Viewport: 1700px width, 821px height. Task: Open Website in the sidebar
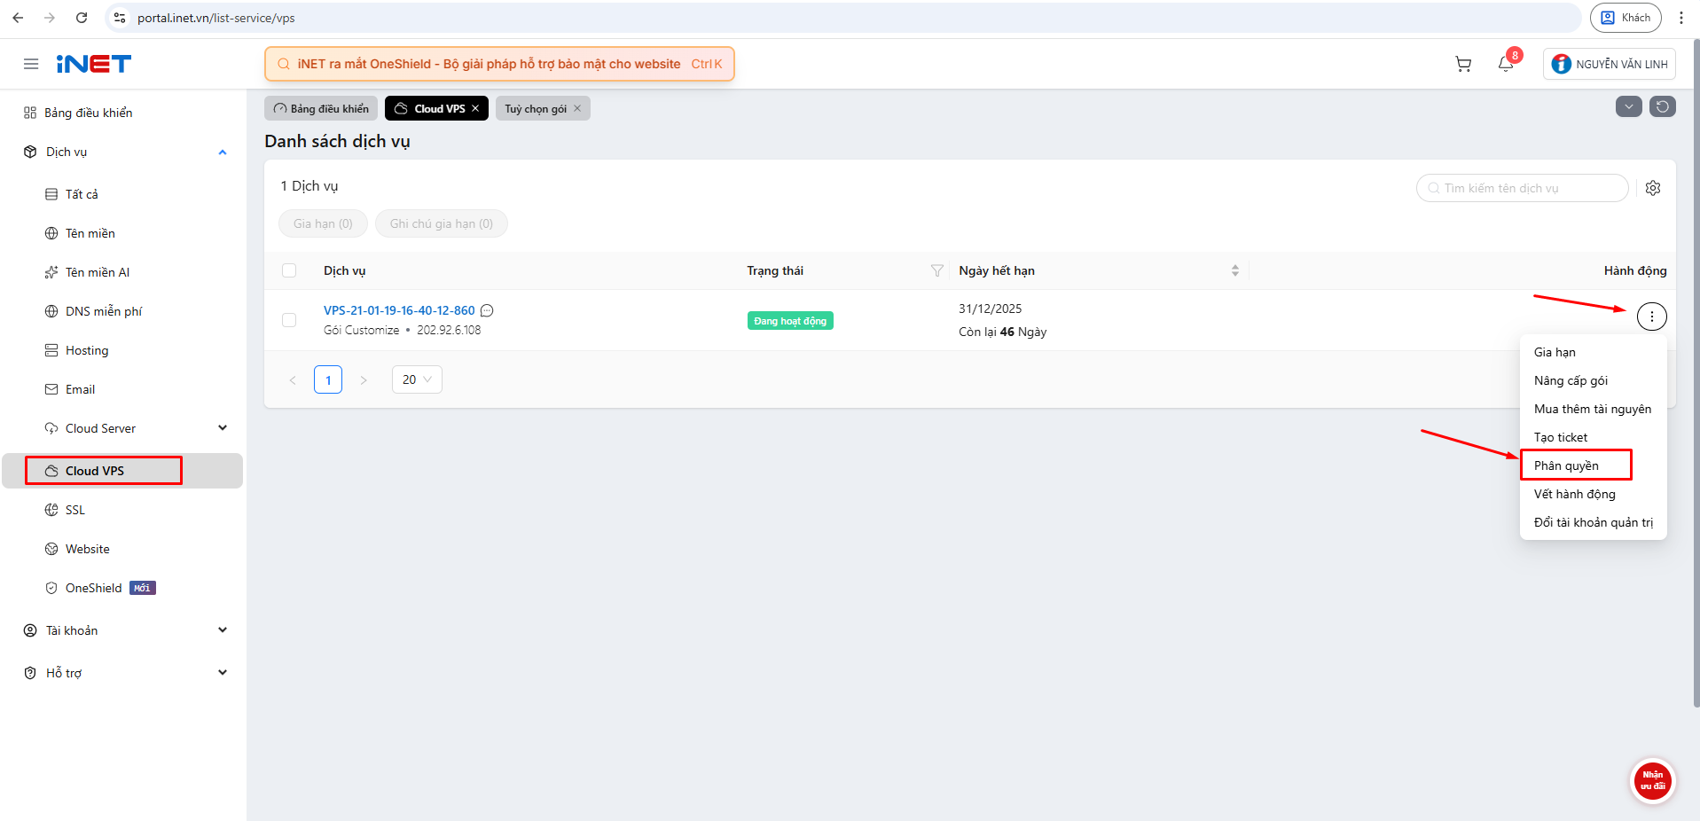click(x=122, y=549)
